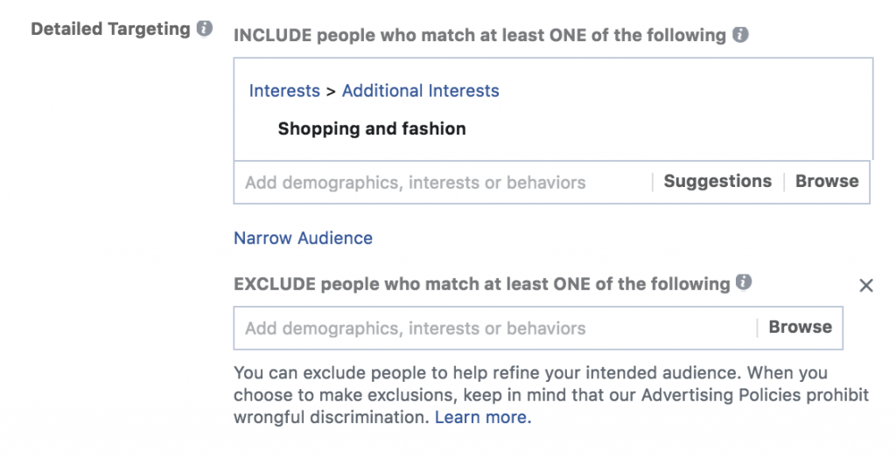Viewport: 896px width, 458px height.
Task: Go to Additional Interests category
Action: coord(420,91)
